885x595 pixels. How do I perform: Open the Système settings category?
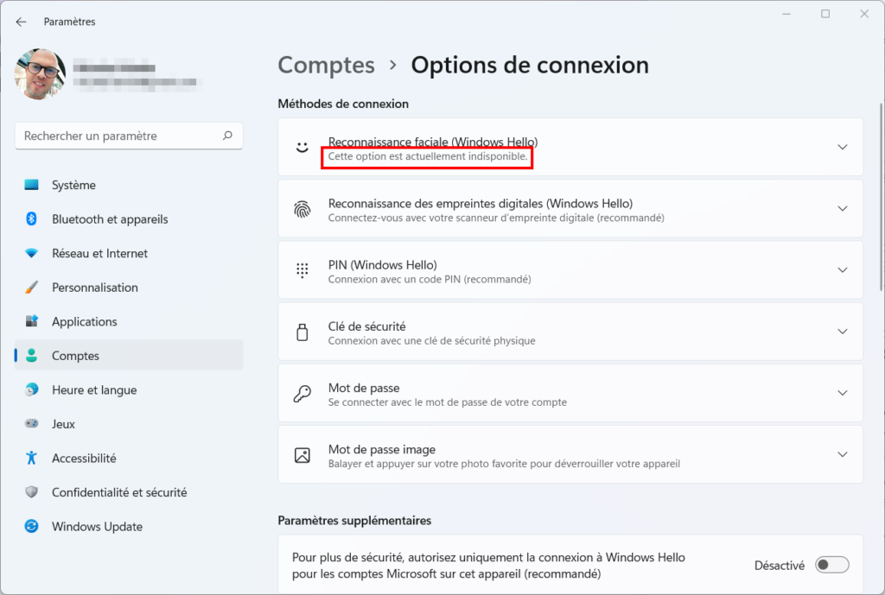click(x=129, y=185)
